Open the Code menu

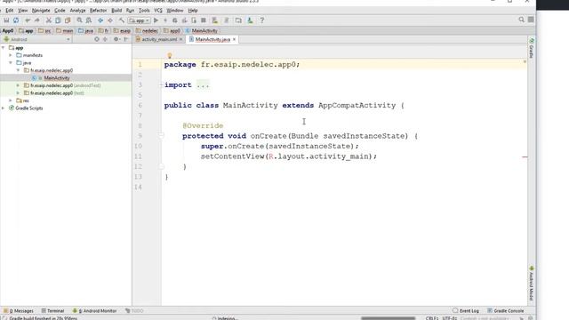point(60,11)
